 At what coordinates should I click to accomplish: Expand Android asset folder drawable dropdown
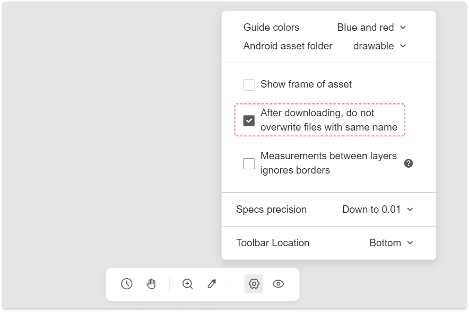point(379,46)
